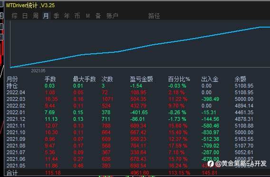This screenshot has width=270, height=177.
Task: Click the 盈亏金额 column header
Action: click(x=141, y=79)
